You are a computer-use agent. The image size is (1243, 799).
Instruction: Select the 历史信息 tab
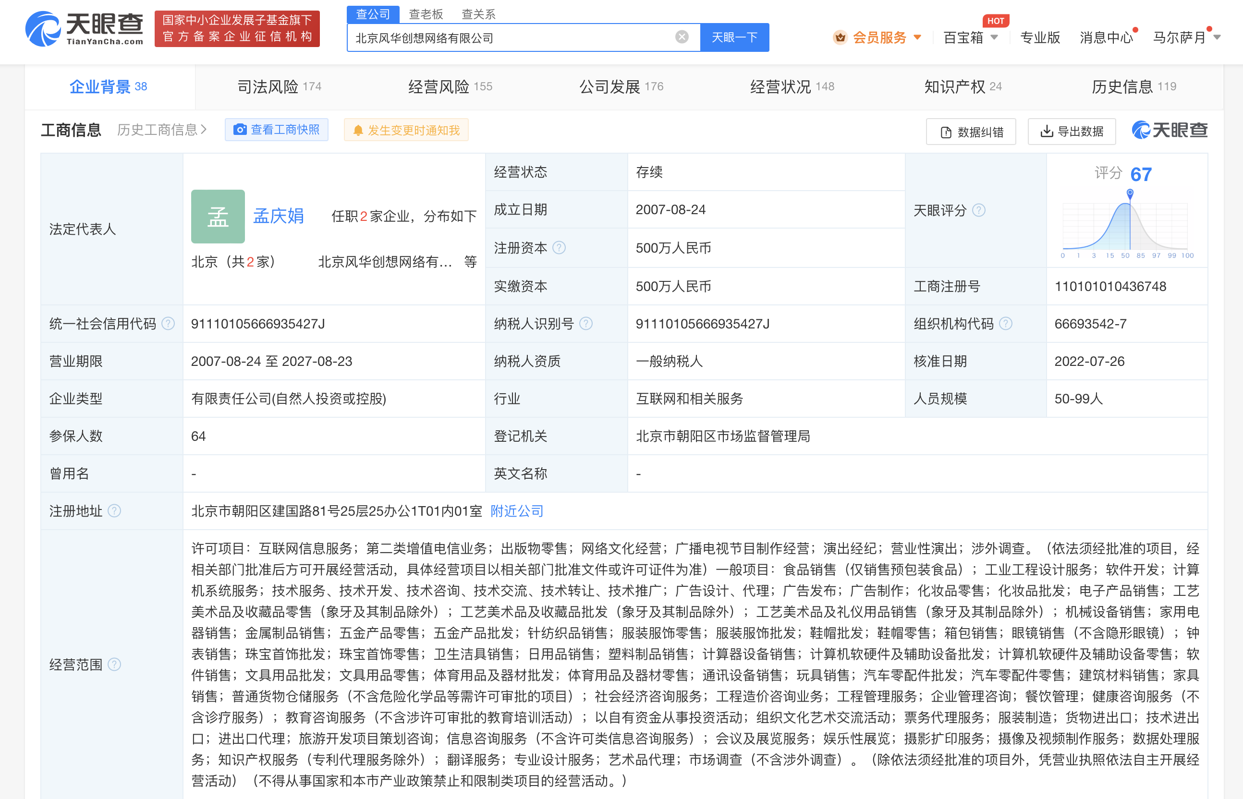click(x=1134, y=86)
